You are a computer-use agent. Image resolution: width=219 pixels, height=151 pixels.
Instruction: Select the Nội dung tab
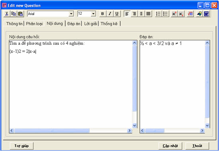click(55, 24)
